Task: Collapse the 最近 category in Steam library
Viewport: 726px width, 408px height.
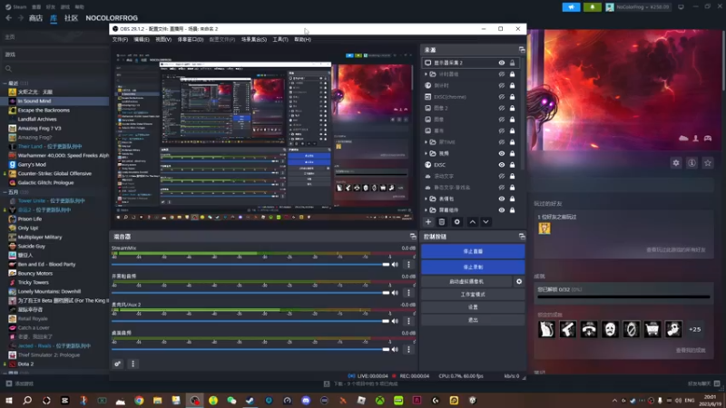Action: [x=5, y=83]
